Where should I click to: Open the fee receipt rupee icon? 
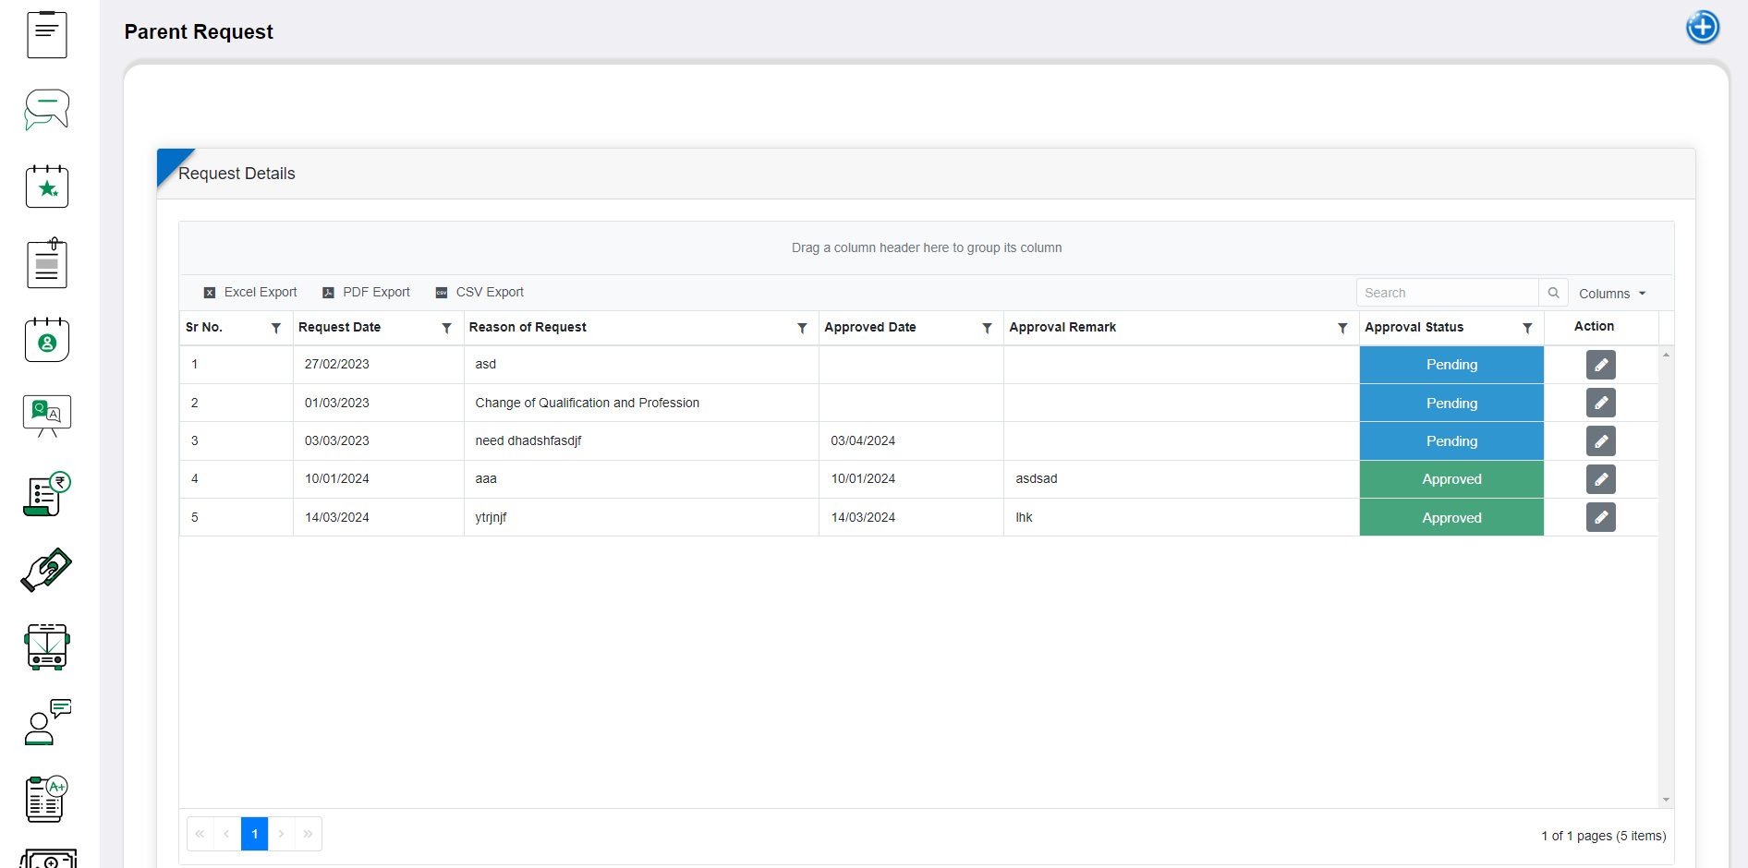coord(47,494)
